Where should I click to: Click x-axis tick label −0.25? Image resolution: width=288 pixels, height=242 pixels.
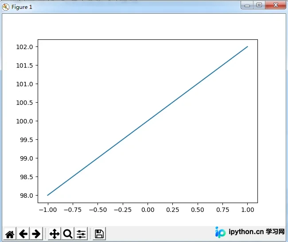(123, 210)
